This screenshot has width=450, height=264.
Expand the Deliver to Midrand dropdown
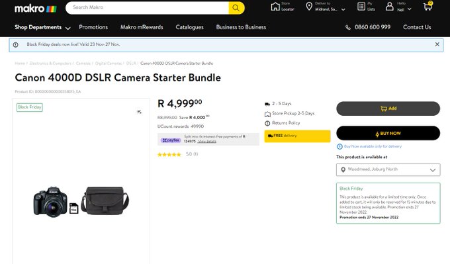[343, 9]
